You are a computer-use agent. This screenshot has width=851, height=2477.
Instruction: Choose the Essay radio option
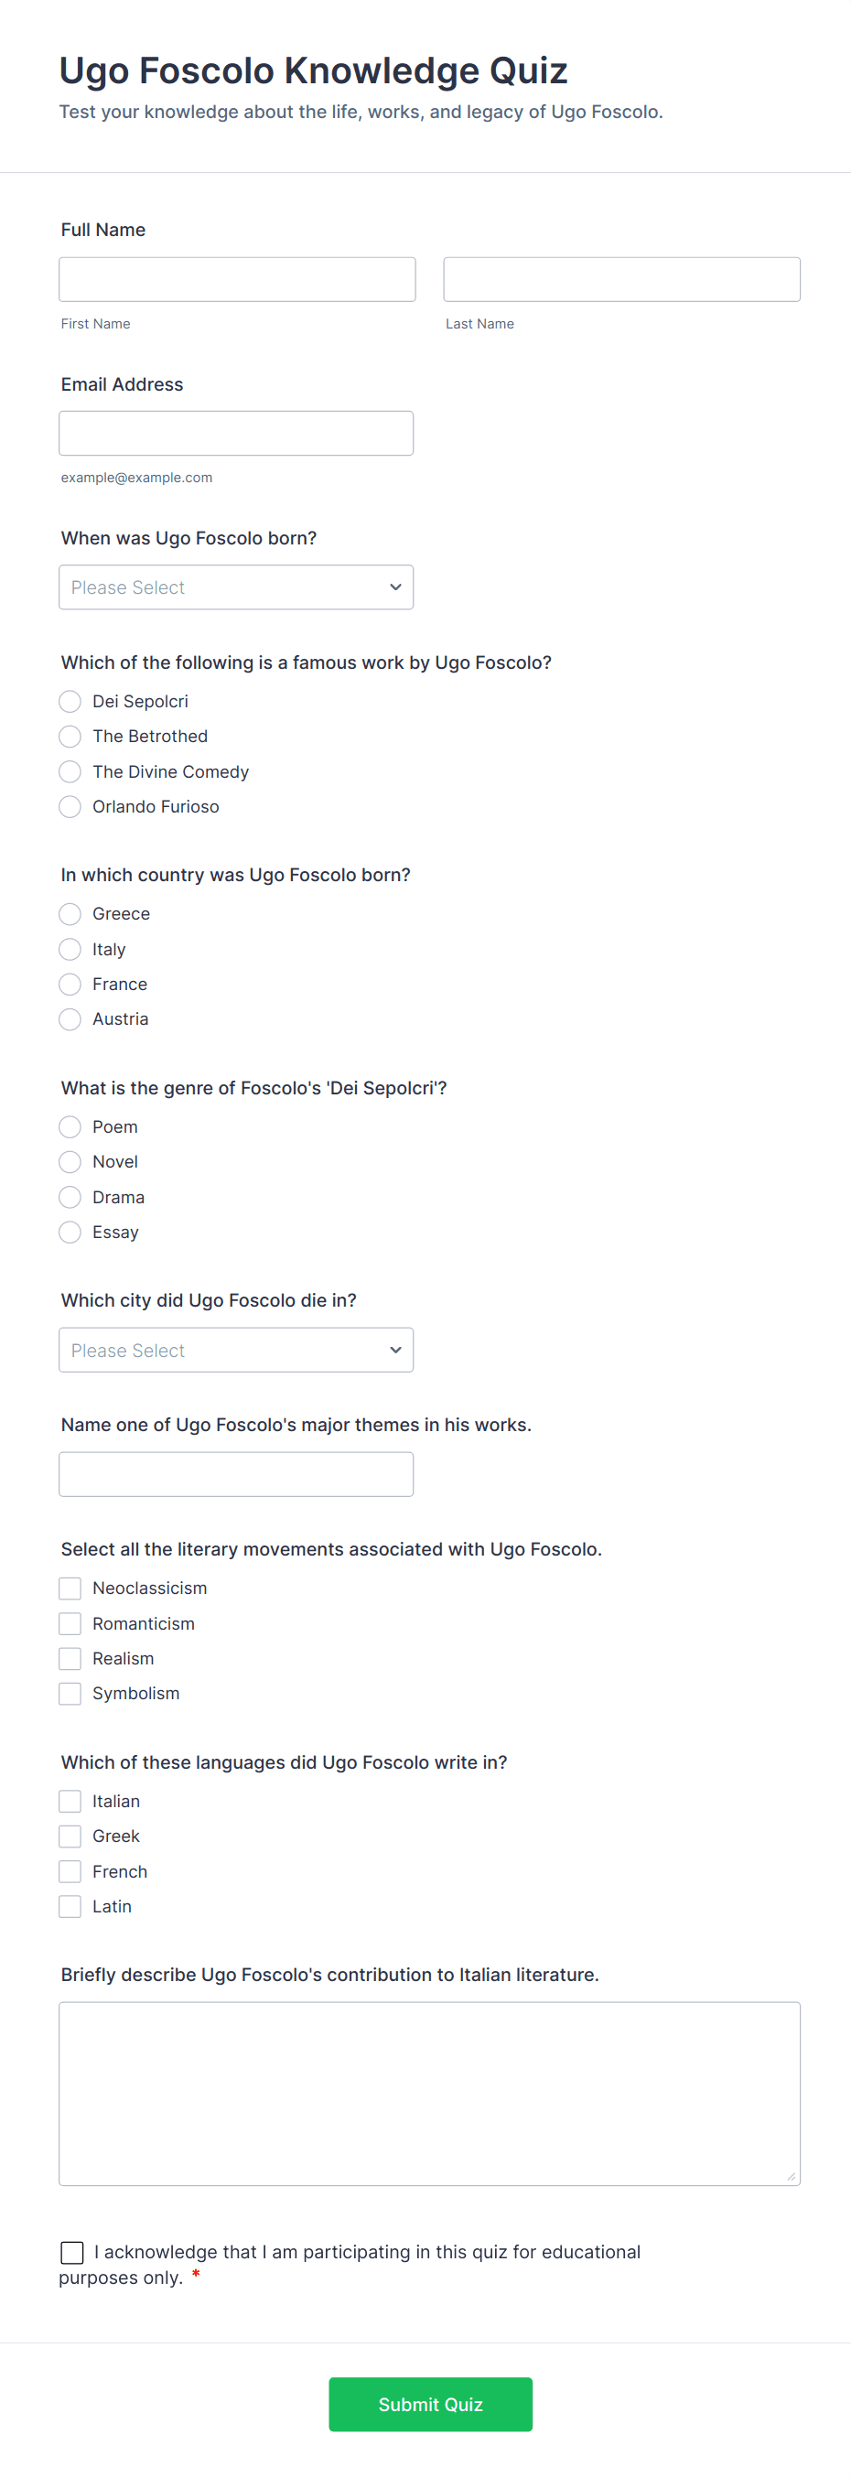tap(70, 1232)
